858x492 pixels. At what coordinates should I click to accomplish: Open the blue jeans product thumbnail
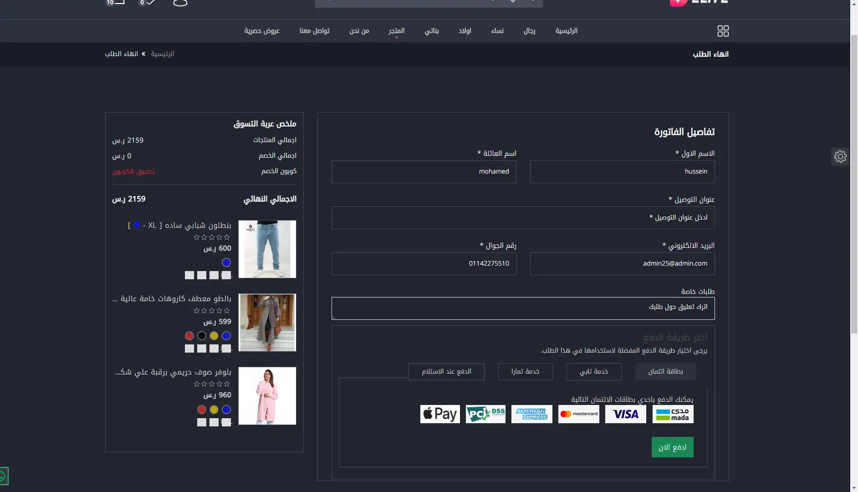[x=267, y=249]
